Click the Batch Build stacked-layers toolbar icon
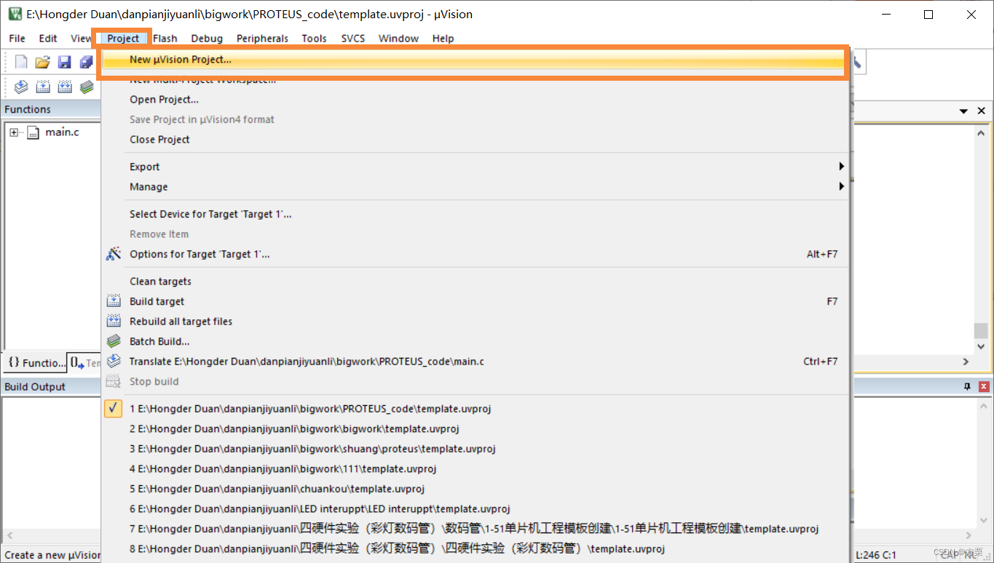Viewport: 994px width, 563px height. 87,87
